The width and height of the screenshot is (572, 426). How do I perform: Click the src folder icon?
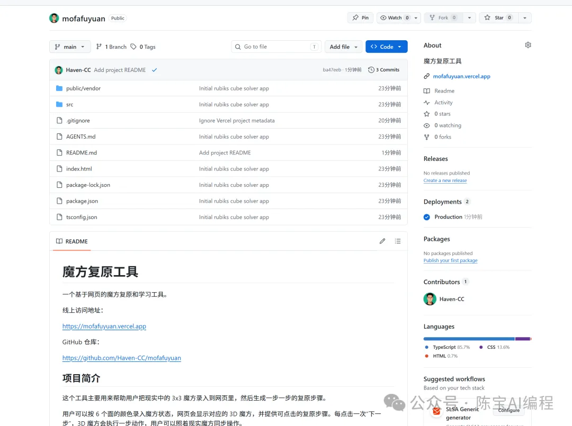[x=59, y=104]
